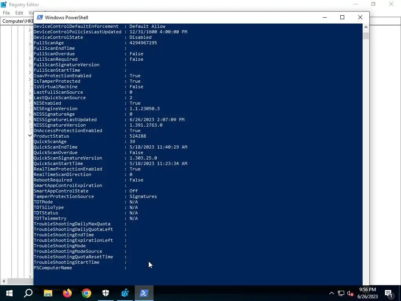Open taskbar Search magnifier
401x301 pixels.
(x=28, y=293)
